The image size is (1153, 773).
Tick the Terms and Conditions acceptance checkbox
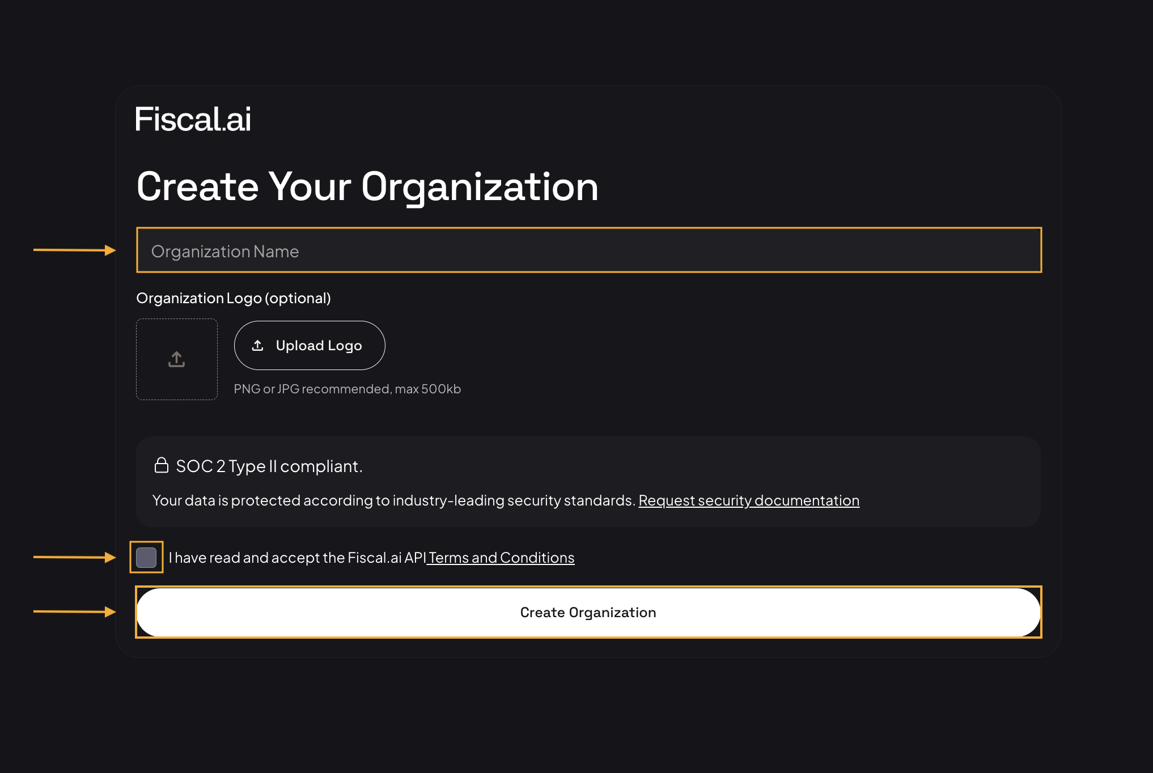point(146,558)
